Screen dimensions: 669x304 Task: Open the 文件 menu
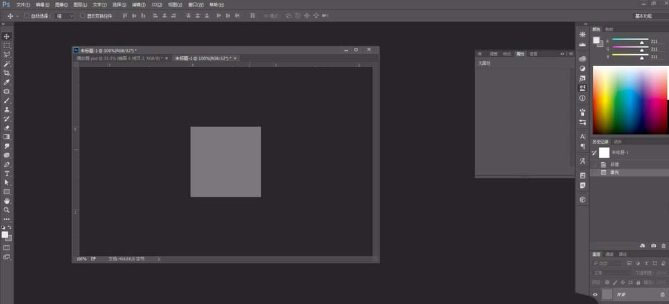coord(23,5)
